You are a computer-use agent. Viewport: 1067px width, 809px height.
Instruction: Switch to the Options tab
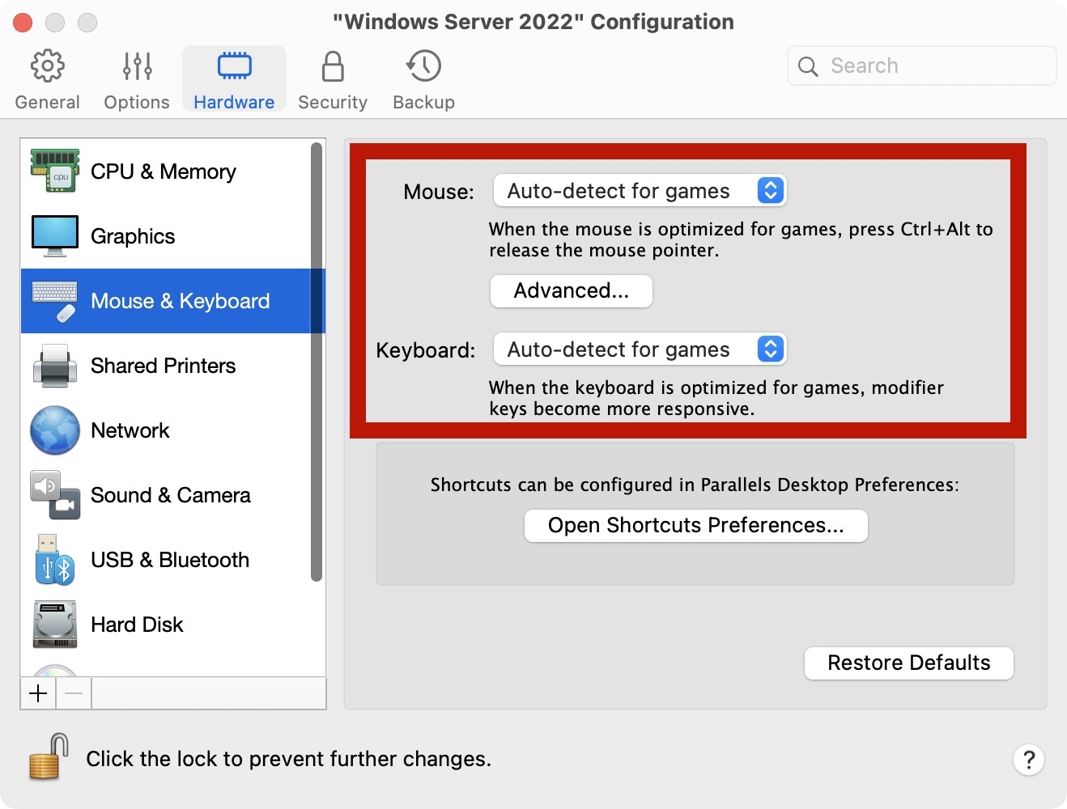point(137,79)
